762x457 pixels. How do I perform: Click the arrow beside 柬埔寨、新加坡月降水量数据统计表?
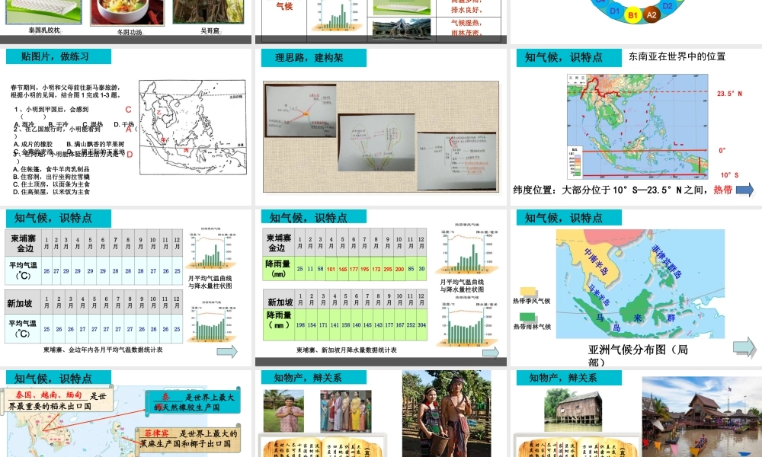490,352
